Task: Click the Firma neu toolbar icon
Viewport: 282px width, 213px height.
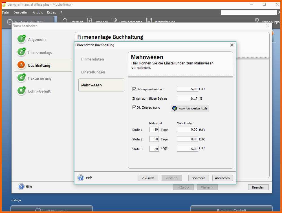Action: click(x=90, y=20)
